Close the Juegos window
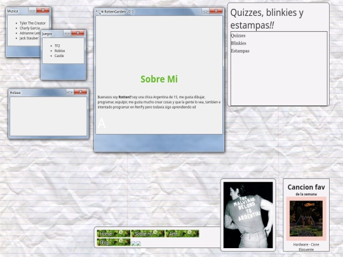Image resolution: width=343 pixels, height=257 pixels. tap(77, 33)
